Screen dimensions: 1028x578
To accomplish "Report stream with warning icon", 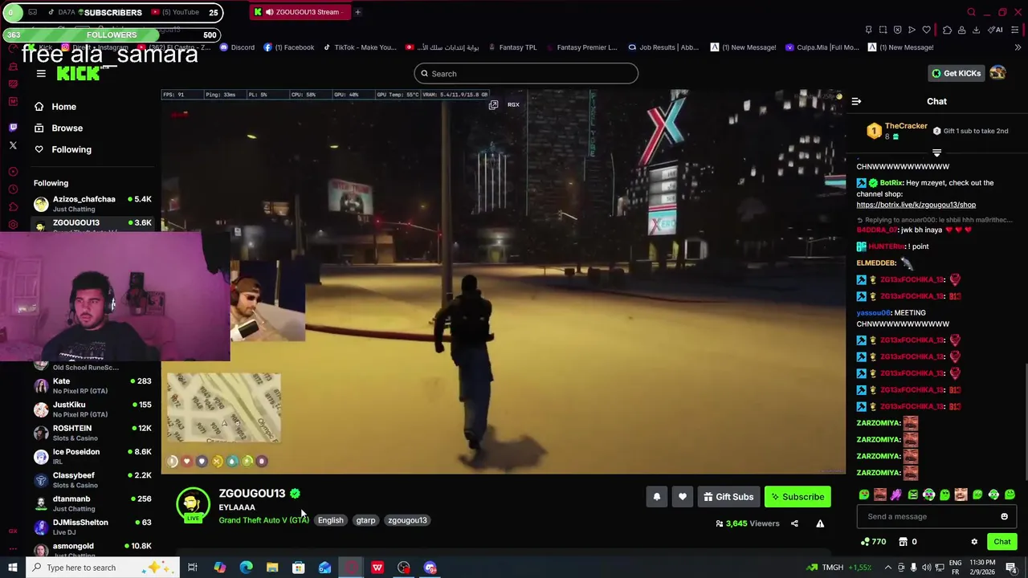I will click(820, 523).
